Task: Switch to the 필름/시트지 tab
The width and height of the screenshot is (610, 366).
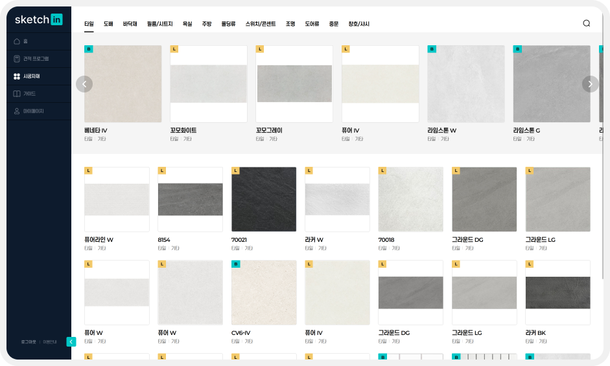Action: point(160,24)
